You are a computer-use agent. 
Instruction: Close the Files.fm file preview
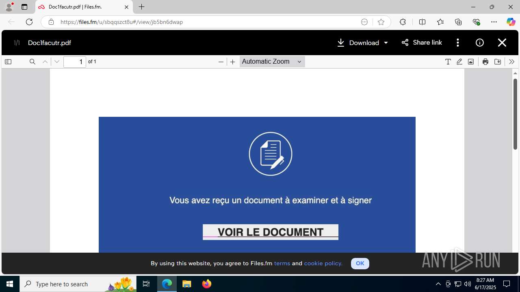point(502,43)
